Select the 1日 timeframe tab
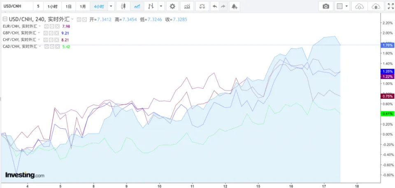 coord(69,6)
